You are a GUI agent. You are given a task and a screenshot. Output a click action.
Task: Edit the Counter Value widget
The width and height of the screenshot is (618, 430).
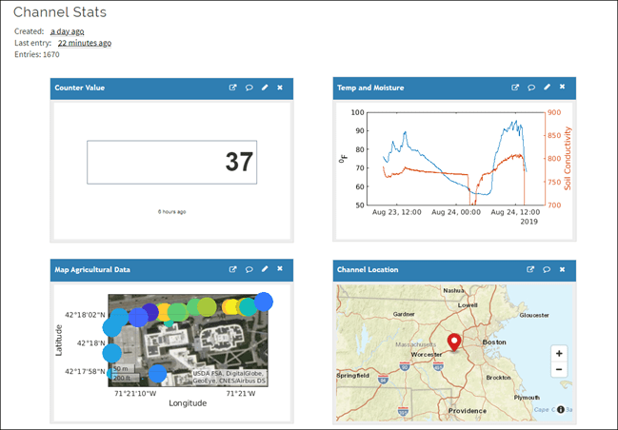click(x=265, y=88)
